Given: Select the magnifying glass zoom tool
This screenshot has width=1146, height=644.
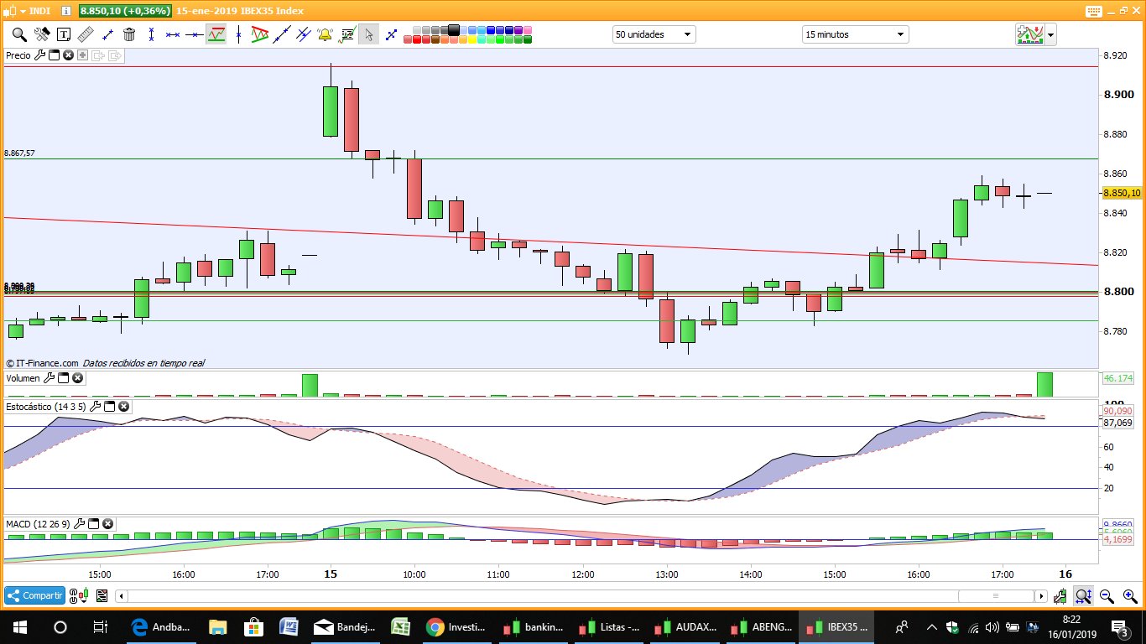Looking at the screenshot, I should pyautogui.click(x=18, y=34).
